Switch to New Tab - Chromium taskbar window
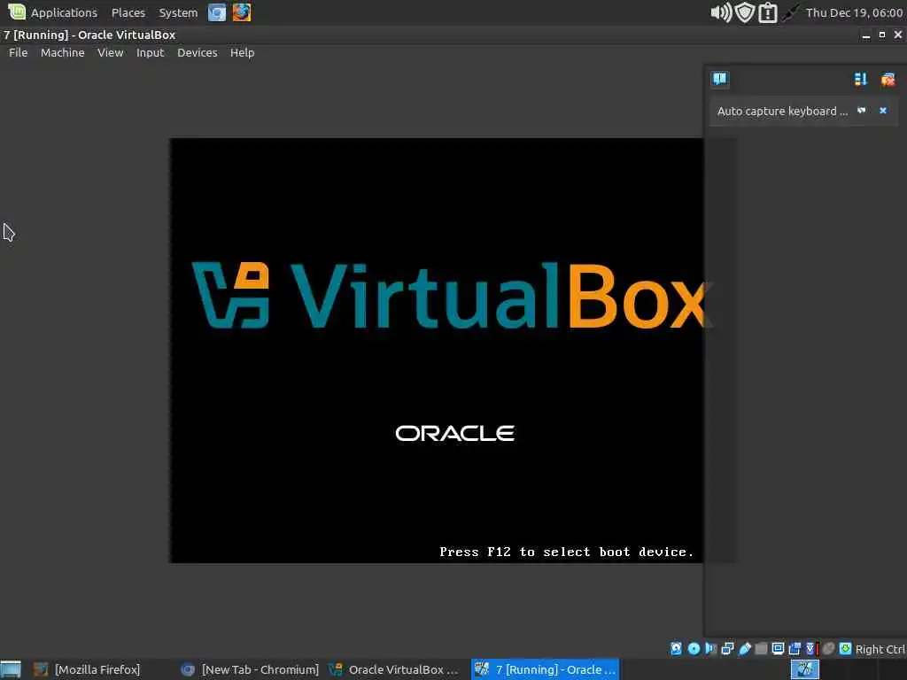 point(249,669)
